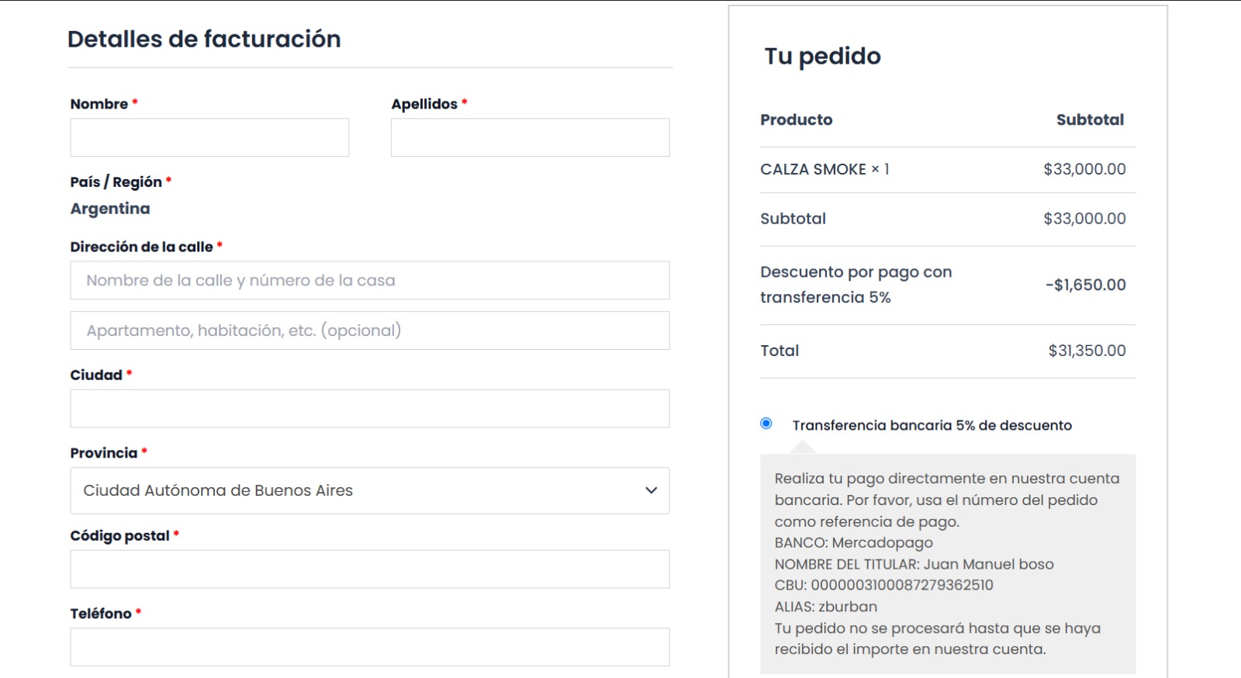Click the Total amount $31,350.00
Image resolution: width=1241 pixels, height=678 pixels.
(1087, 351)
